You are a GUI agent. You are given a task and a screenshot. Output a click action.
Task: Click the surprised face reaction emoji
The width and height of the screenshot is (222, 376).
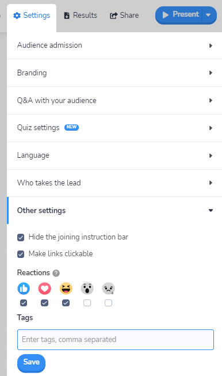pos(87,288)
